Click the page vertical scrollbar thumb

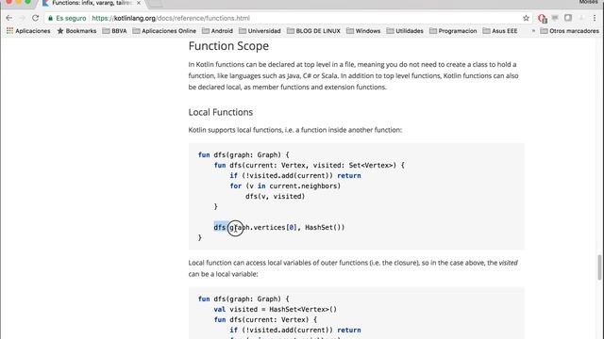click(x=599, y=267)
